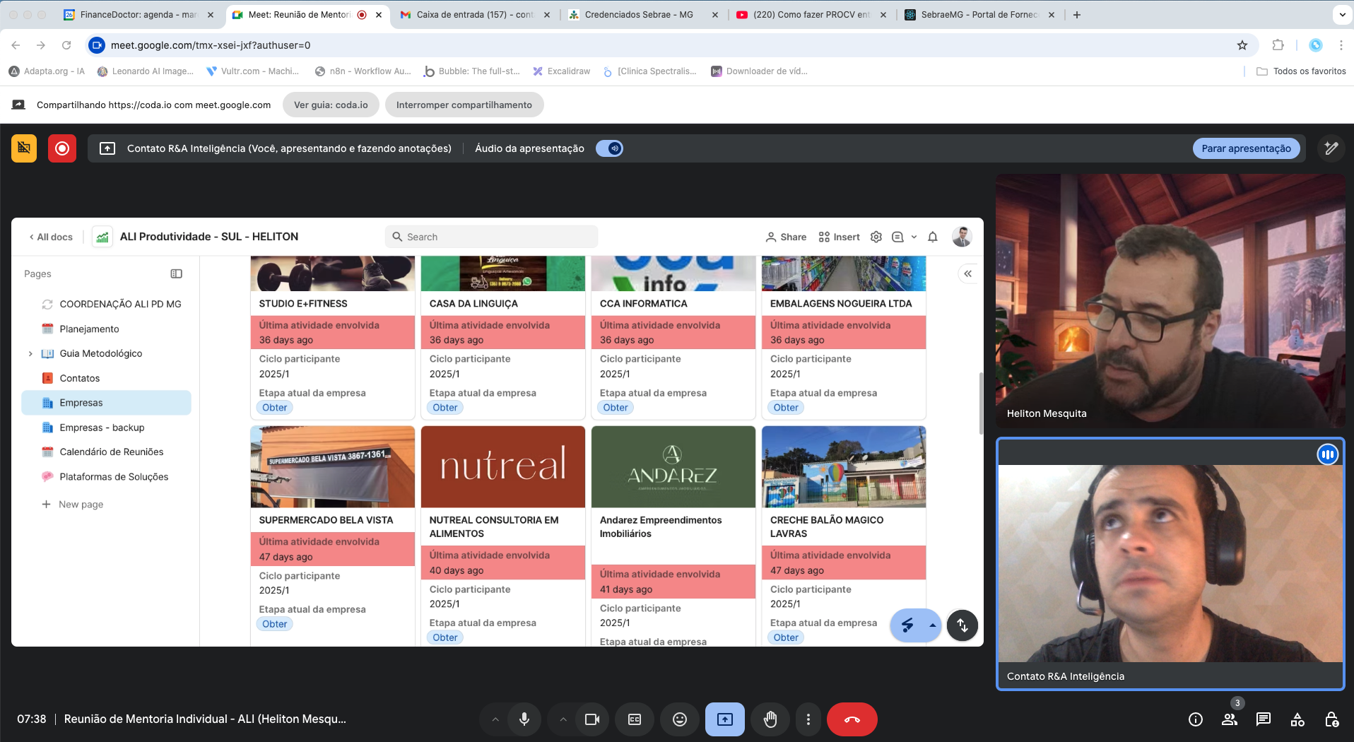
Task: Click the Parar apresentação button
Action: pos(1245,148)
